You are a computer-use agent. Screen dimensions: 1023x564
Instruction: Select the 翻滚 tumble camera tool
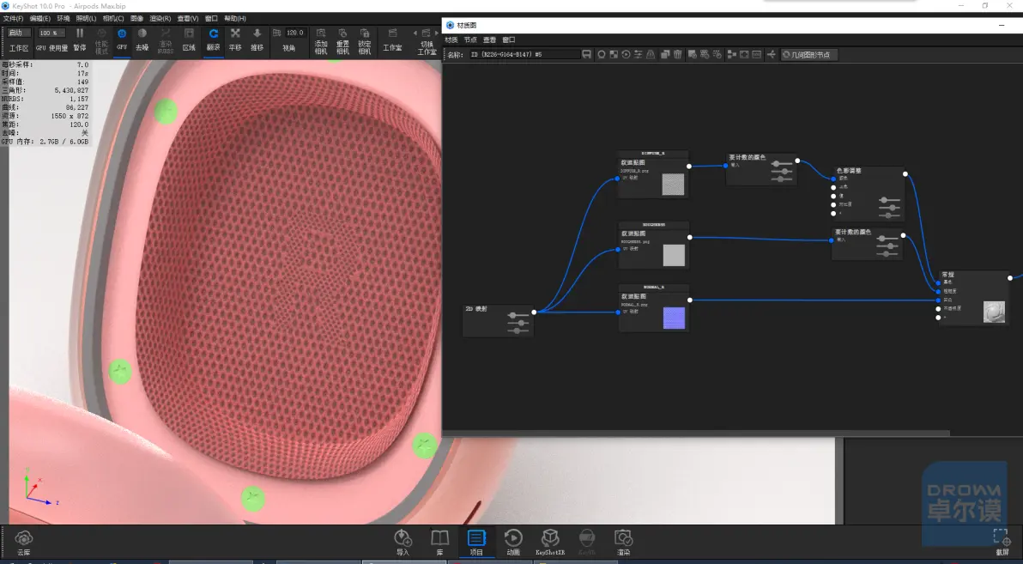214,39
